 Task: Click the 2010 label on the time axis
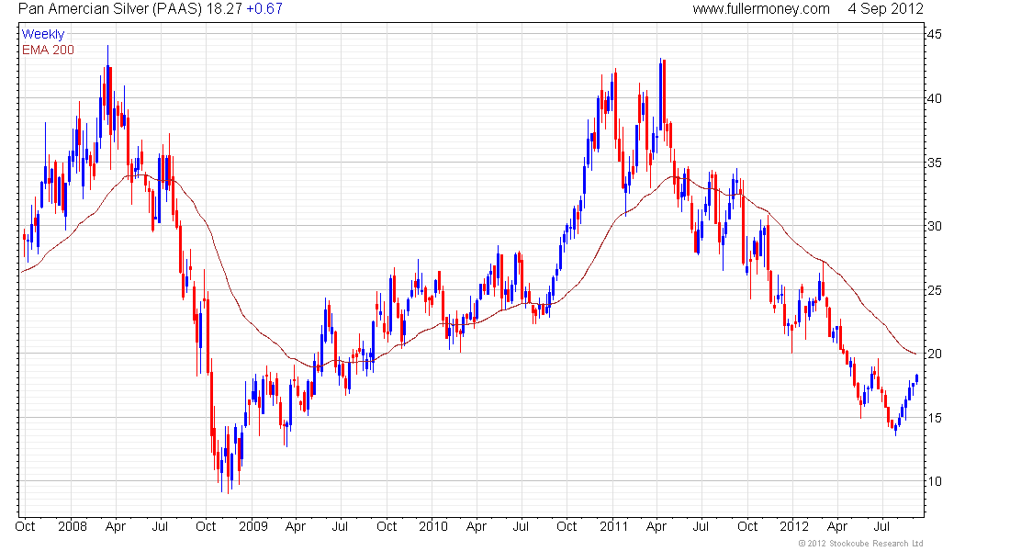coord(432,527)
